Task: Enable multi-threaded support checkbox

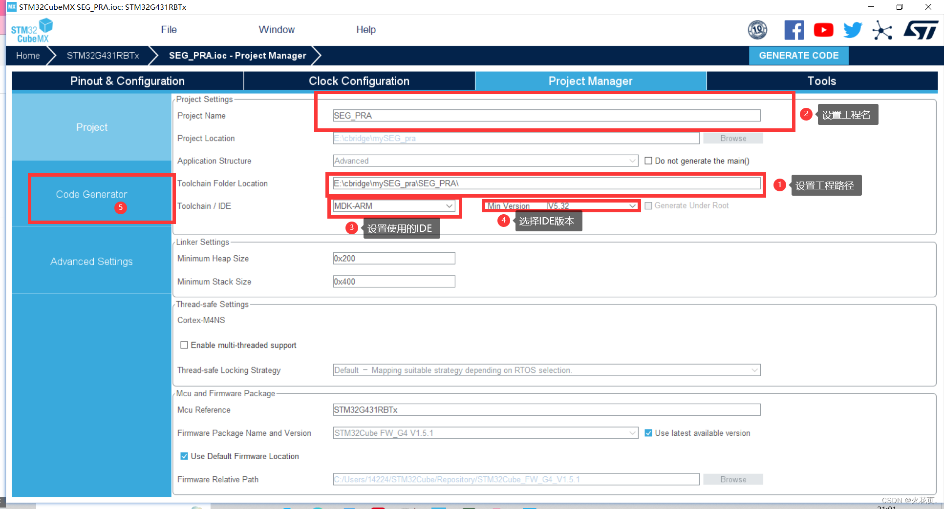Action: (x=184, y=345)
